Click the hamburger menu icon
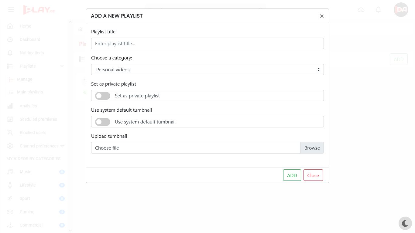This screenshot has height=233, width=415. 11,10
